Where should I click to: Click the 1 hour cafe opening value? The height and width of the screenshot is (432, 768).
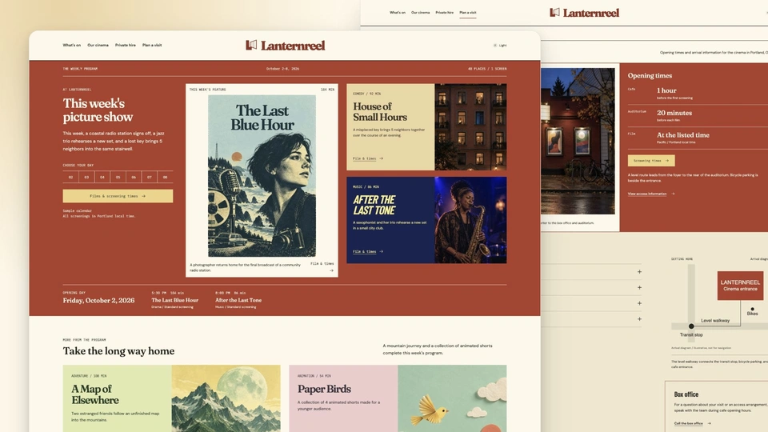(x=666, y=90)
